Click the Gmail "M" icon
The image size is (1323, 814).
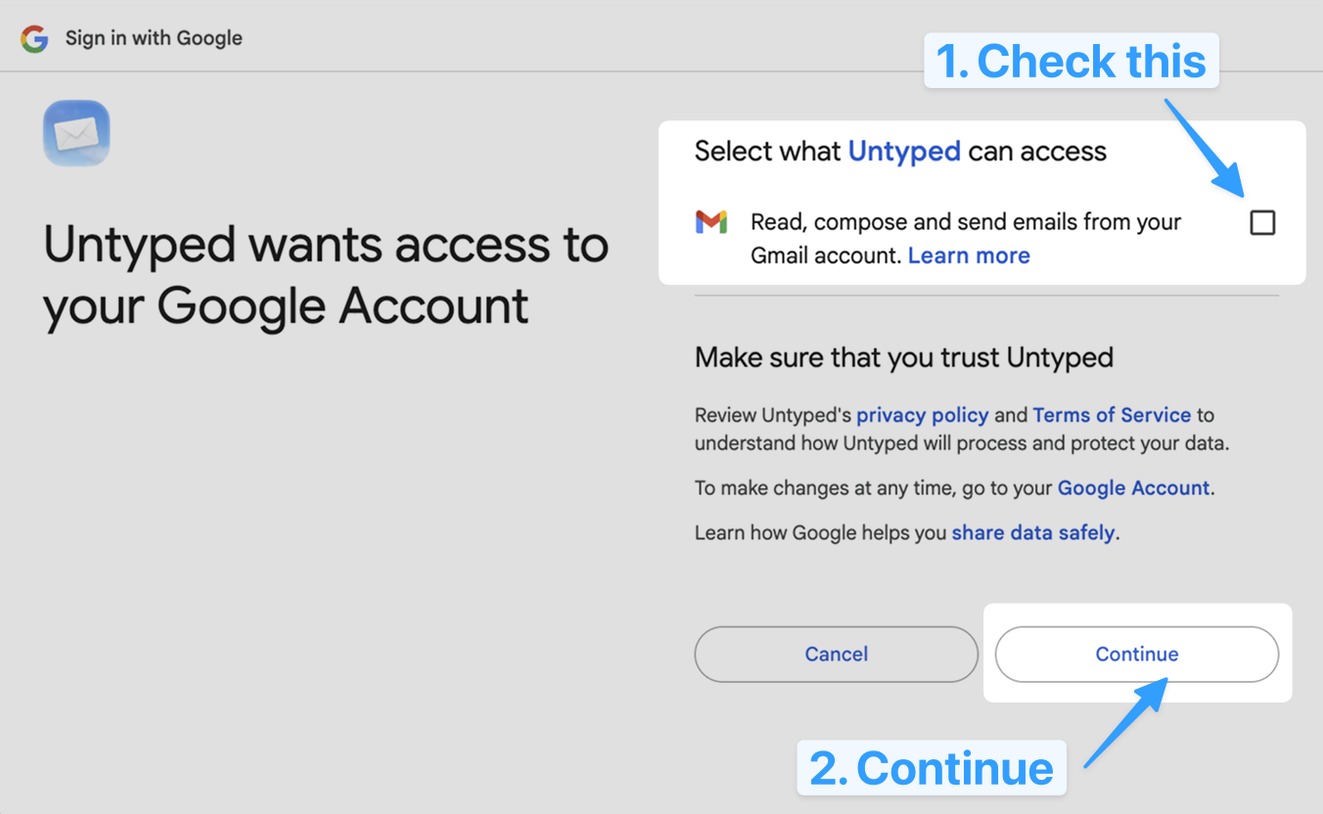click(x=712, y=222)
